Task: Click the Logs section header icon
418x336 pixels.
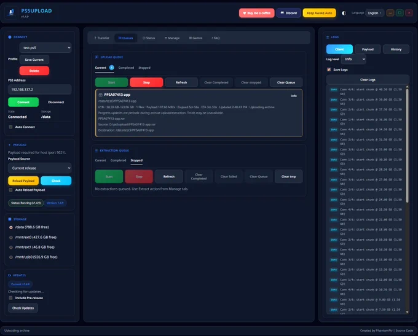Action: (x=328, y=37)
